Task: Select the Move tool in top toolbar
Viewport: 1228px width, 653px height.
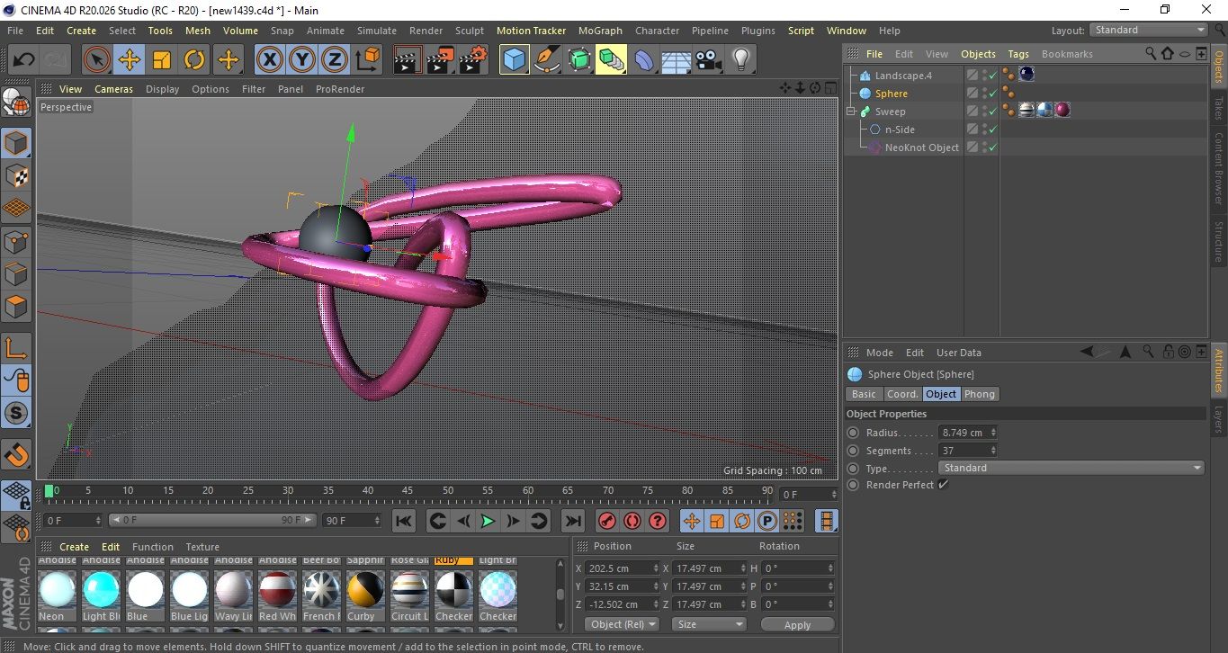Action: tap(129, 60)
